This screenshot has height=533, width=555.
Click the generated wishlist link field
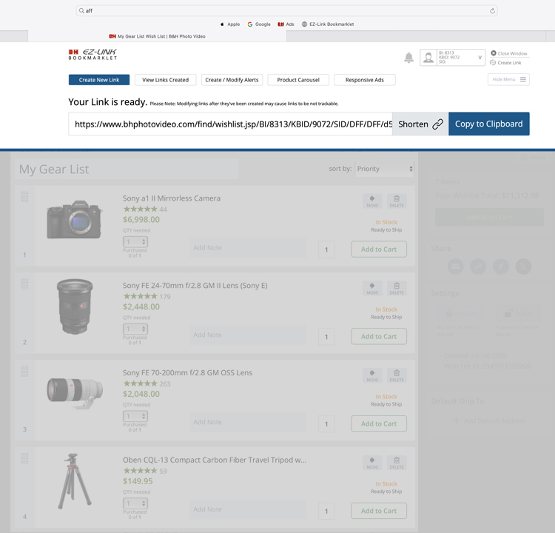[x=230, y=124]
